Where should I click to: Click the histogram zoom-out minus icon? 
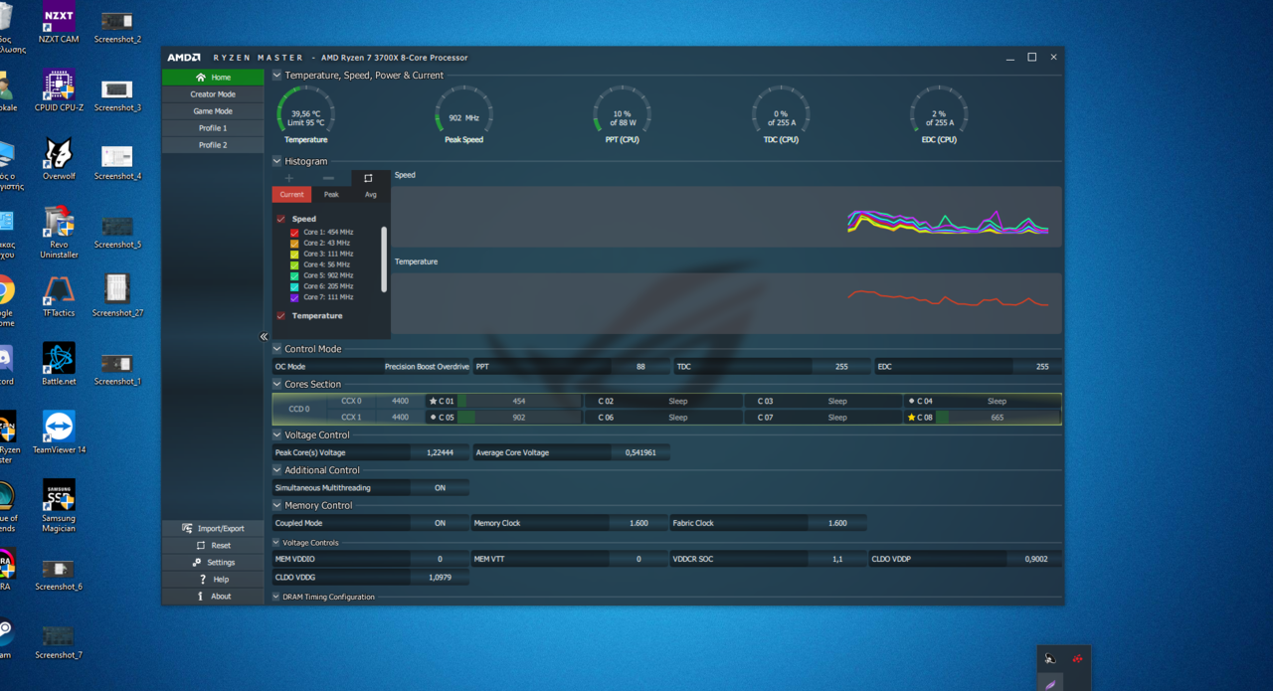tap(329, 178)
